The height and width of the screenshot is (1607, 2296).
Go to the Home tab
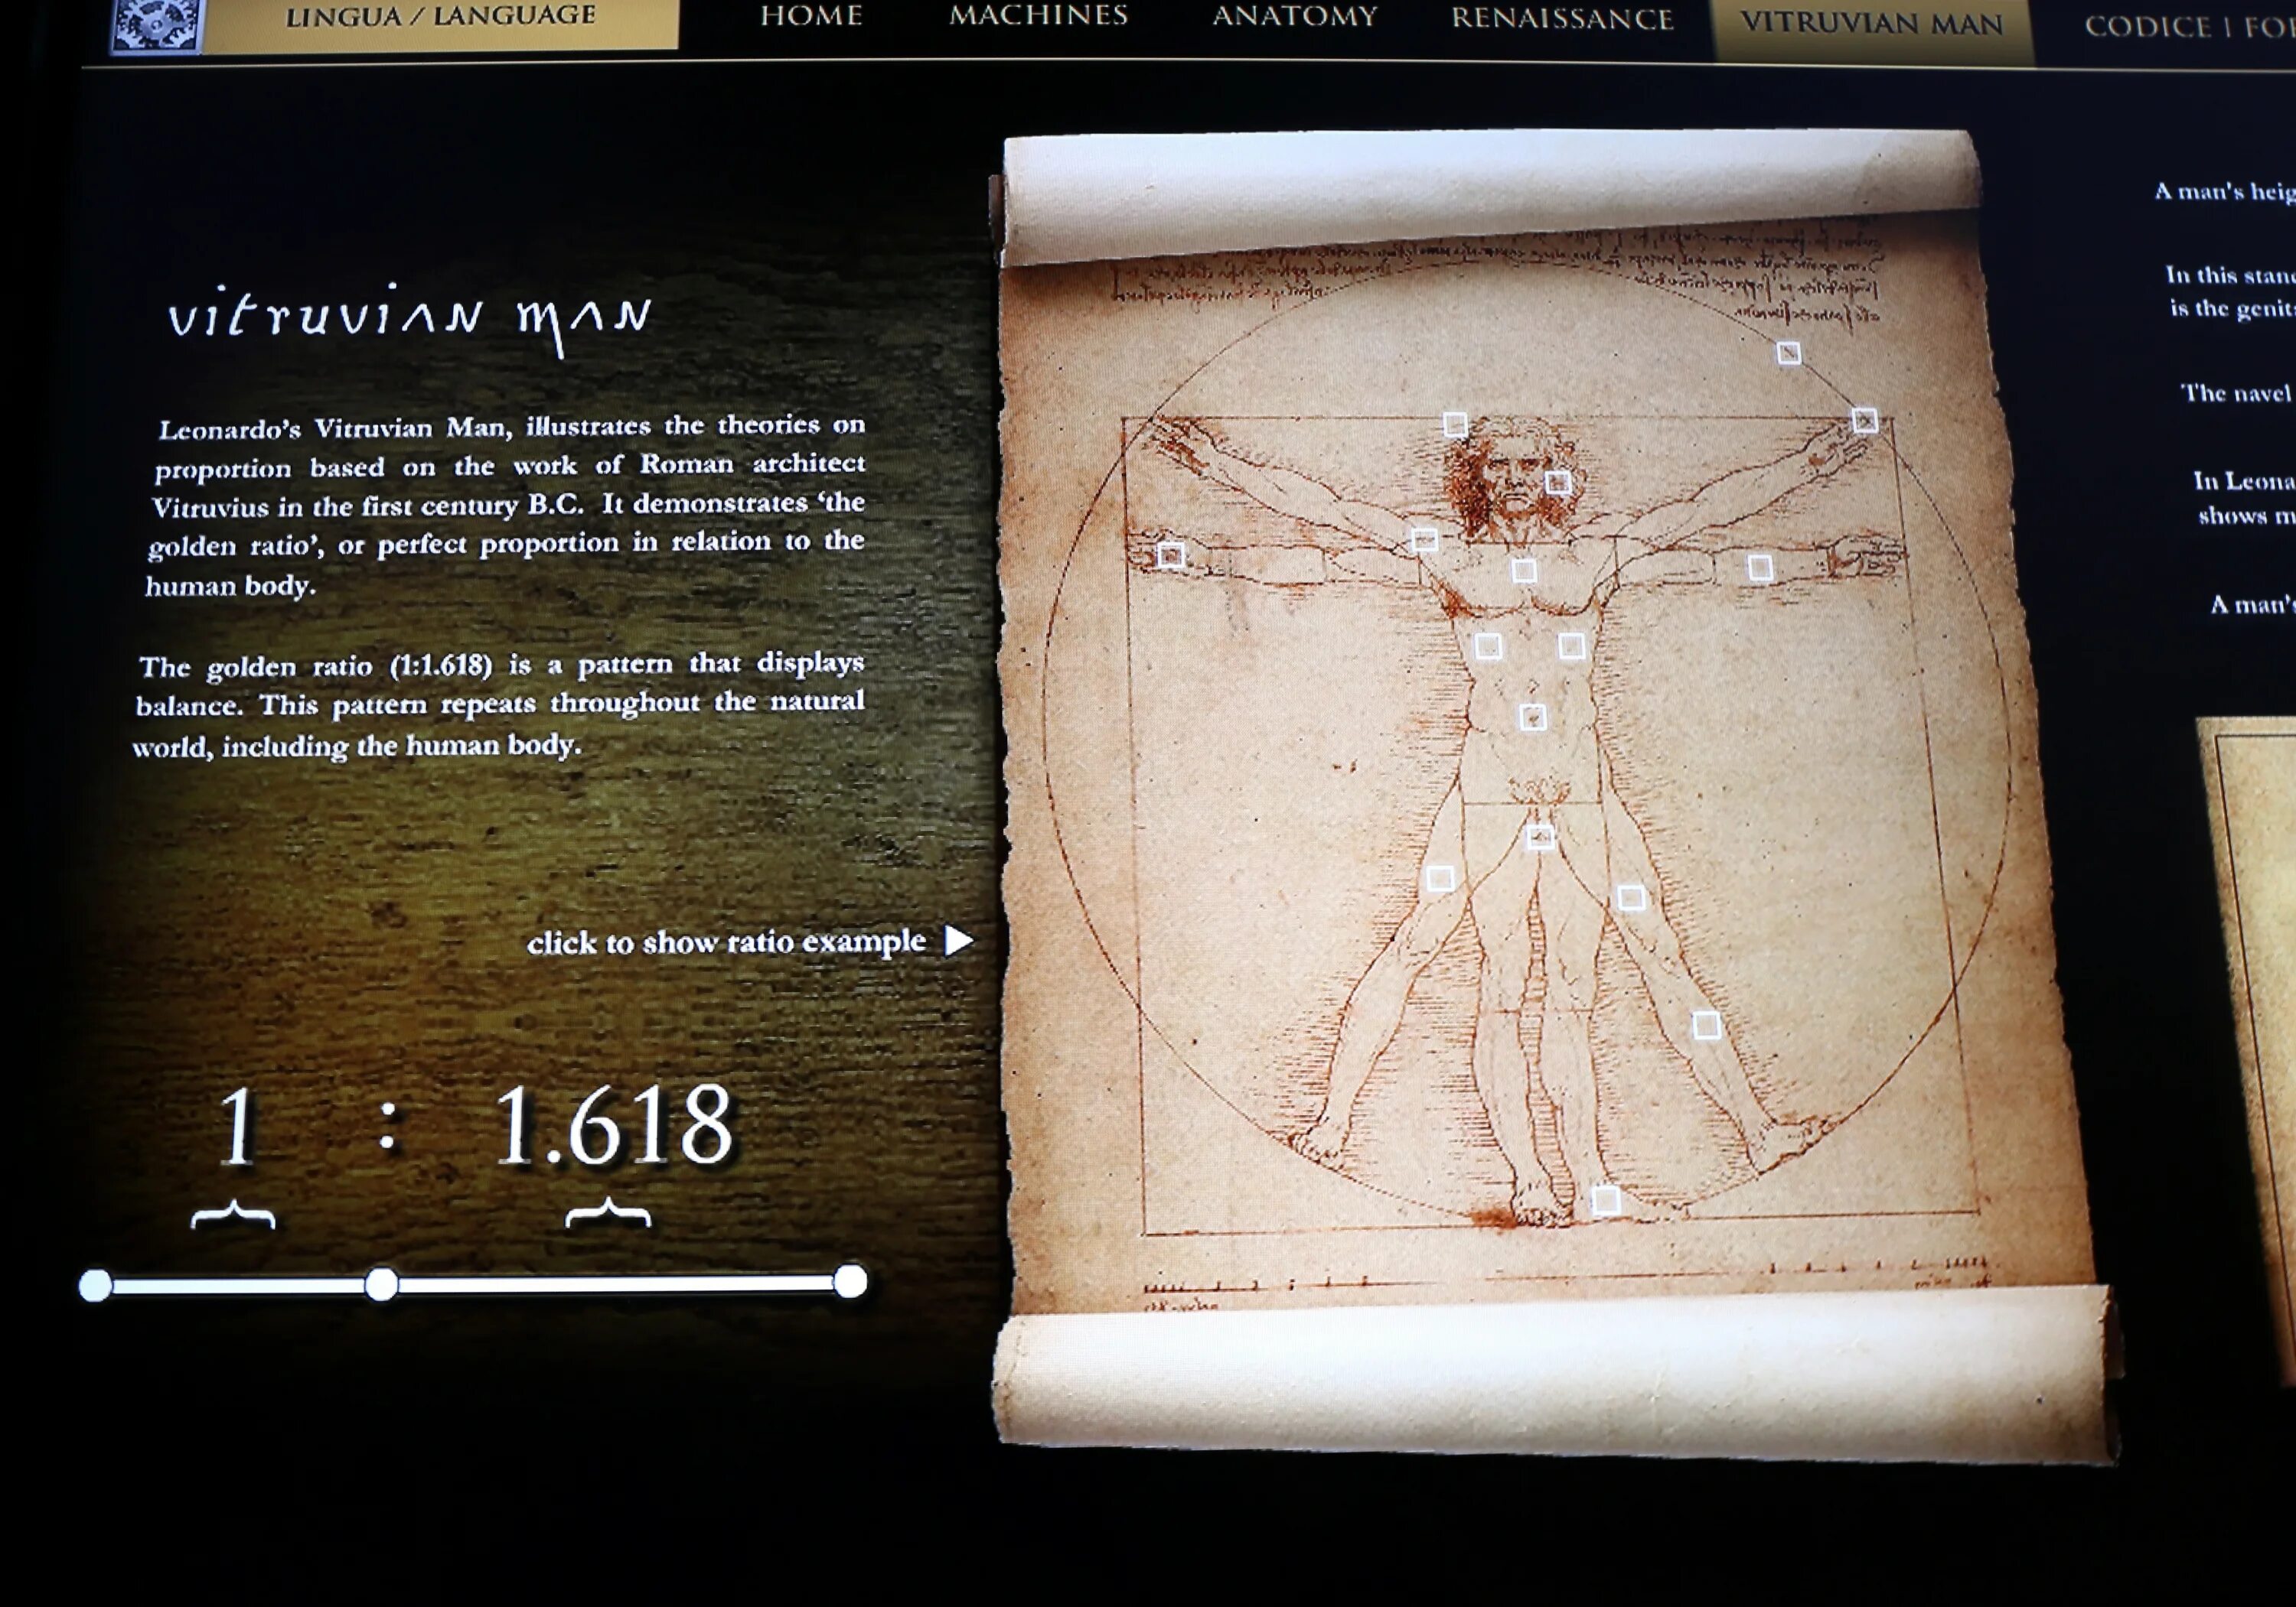tap(811, 16)
